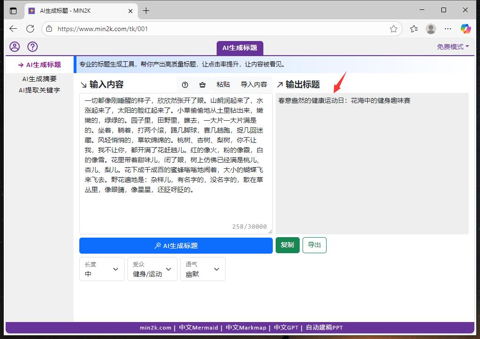Select AI提取关键字 in the sidebar
Viewport: 480px width, 339px height.
tap(40, 90)
